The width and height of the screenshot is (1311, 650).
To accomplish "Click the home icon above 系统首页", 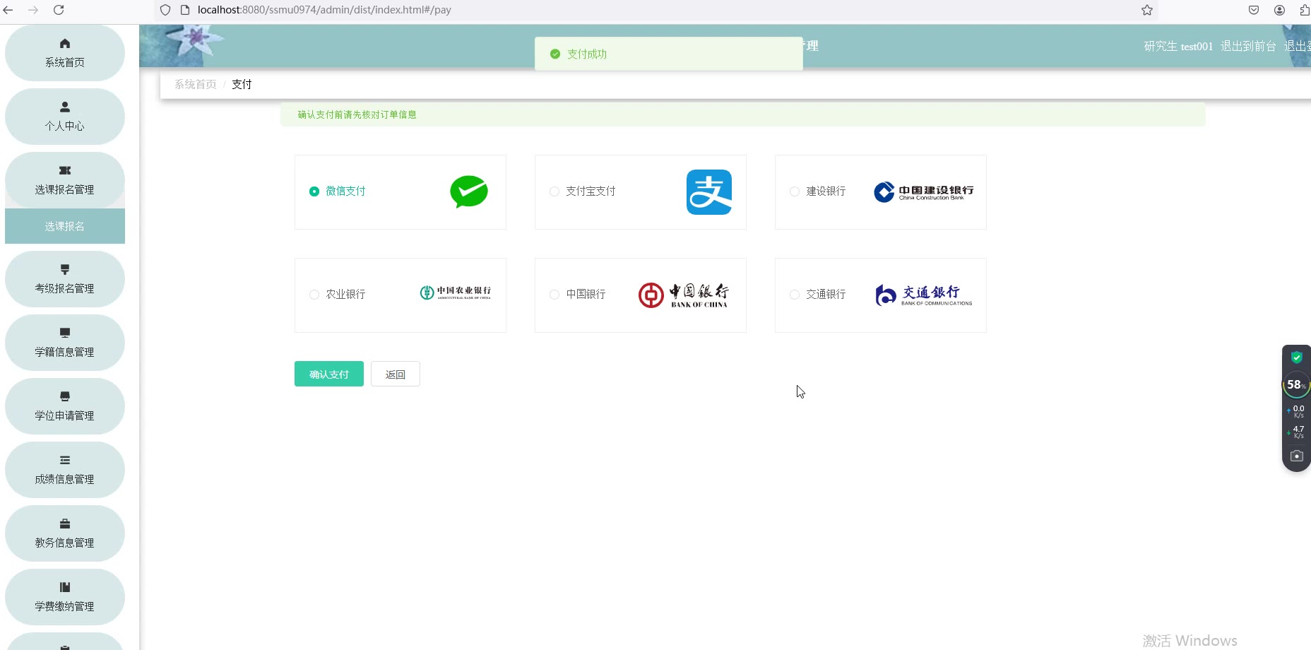I will (65, 44).
